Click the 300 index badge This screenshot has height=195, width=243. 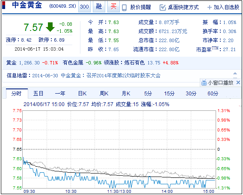point(84,7)
